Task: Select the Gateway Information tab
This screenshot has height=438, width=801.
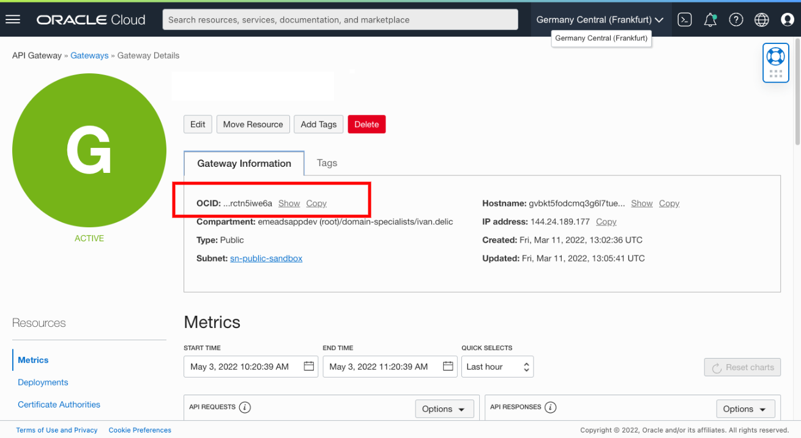Action: click(x=244, y=162)
